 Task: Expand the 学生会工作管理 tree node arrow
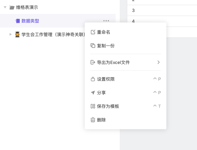point(11,34)
